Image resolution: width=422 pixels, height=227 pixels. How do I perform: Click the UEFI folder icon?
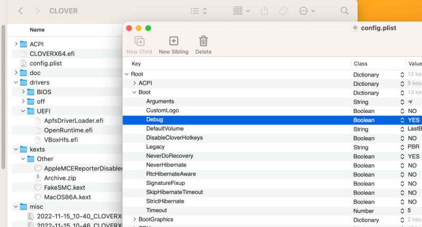pos(31,111)
